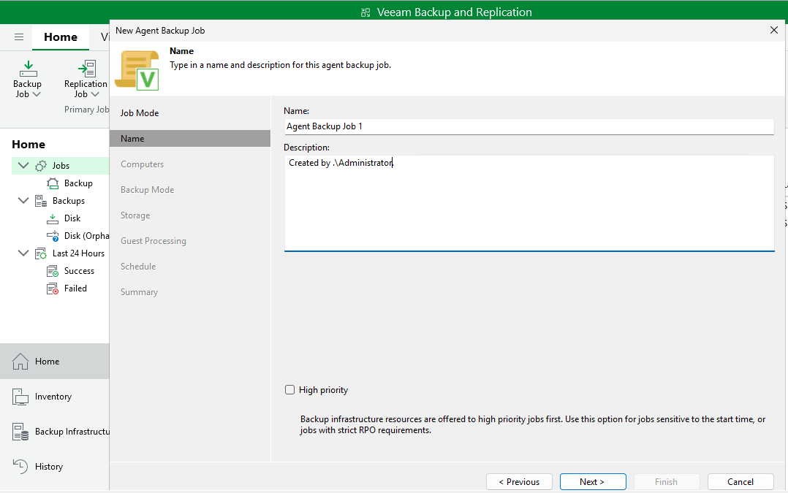Close the New Agent Backup Job dialog
Screen dimensions: 788x493
tap(774, 30)
